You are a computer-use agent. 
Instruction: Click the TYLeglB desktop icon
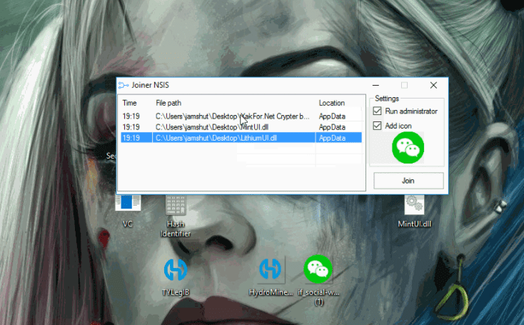tap(175, 269)
